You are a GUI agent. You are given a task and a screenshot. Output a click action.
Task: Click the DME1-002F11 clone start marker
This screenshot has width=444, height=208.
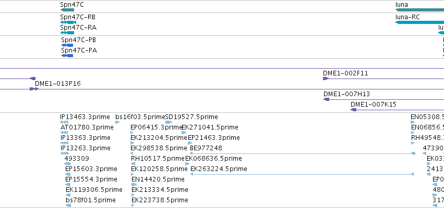[326, 79]
